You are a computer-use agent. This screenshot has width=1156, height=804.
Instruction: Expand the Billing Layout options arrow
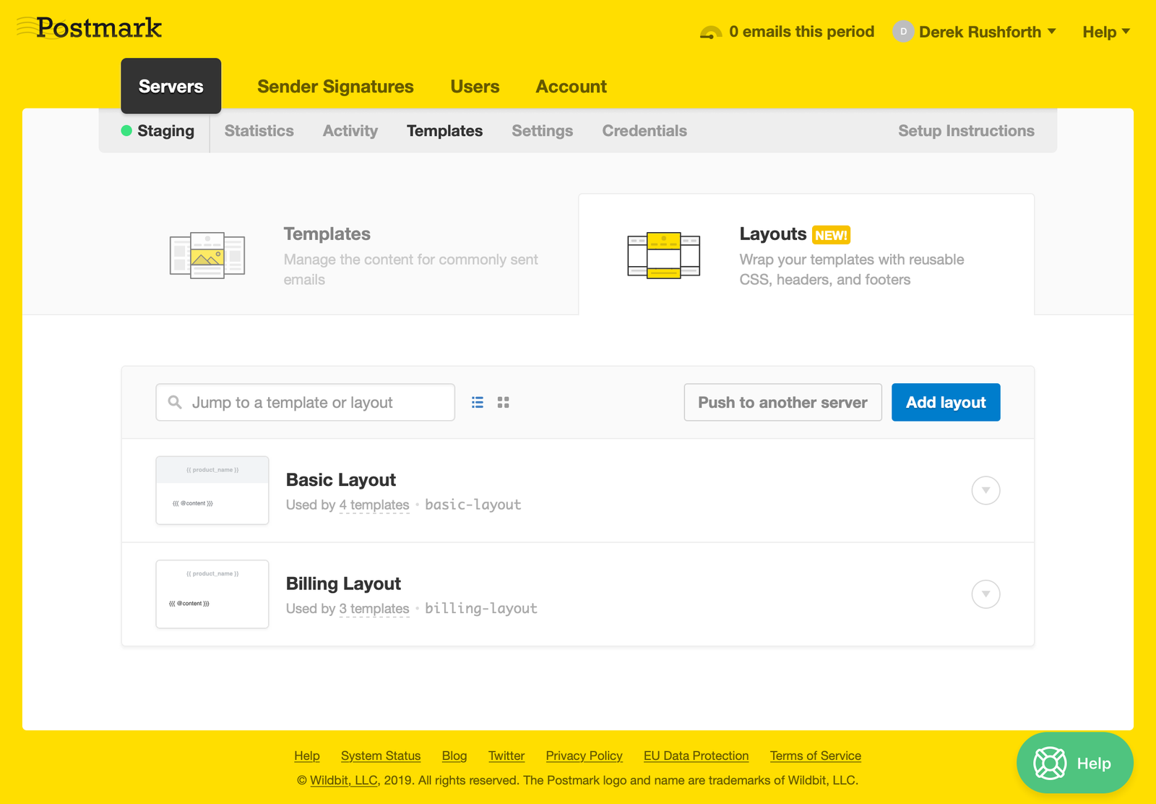[985, 594]
